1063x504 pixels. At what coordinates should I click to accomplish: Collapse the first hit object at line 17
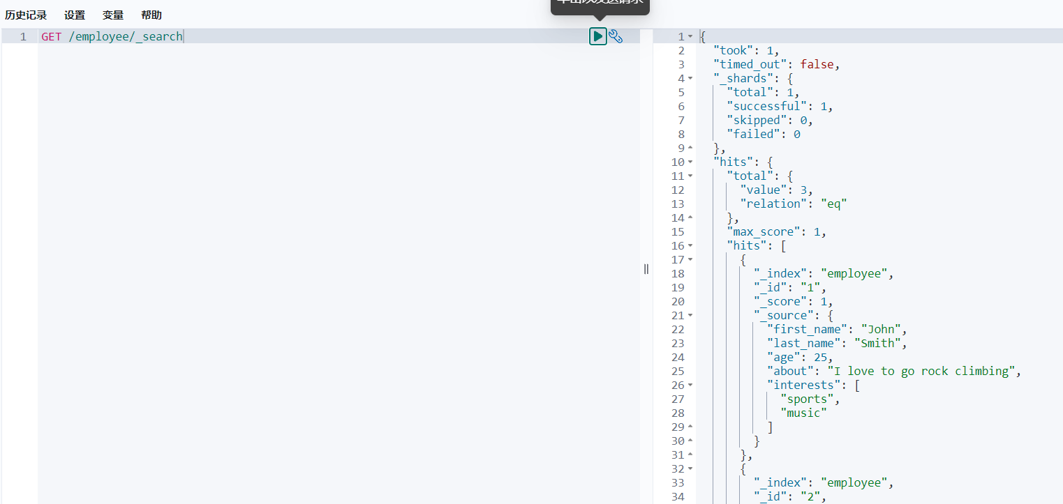pyautogui.click(x=690, y=259)
